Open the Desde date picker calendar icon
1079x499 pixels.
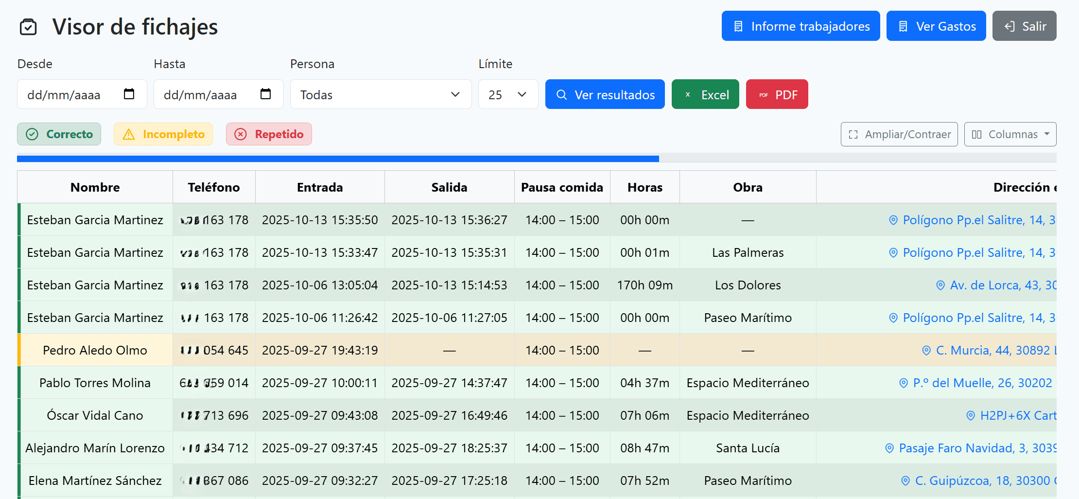tap(129, 94)
